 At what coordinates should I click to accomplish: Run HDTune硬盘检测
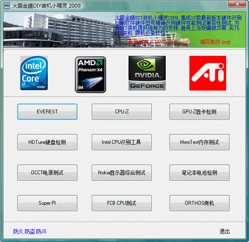[47, 142]
